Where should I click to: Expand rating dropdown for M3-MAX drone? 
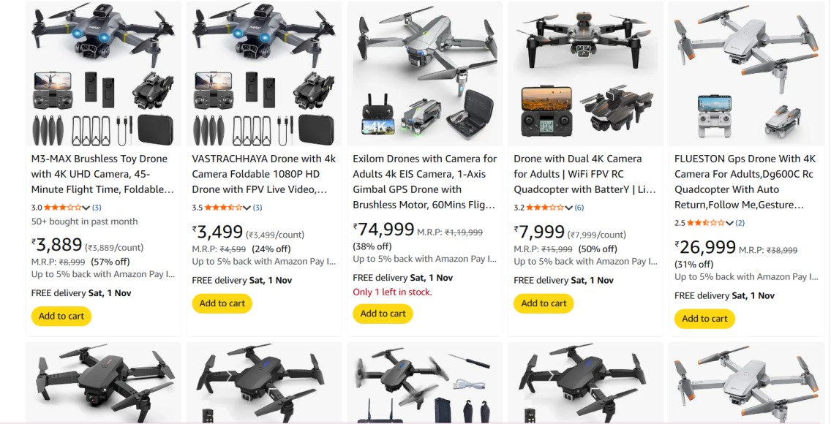86,208
